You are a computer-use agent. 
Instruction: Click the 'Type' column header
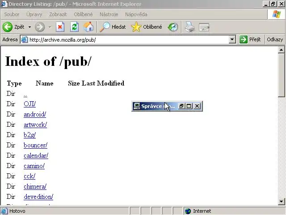pos(14,84)
